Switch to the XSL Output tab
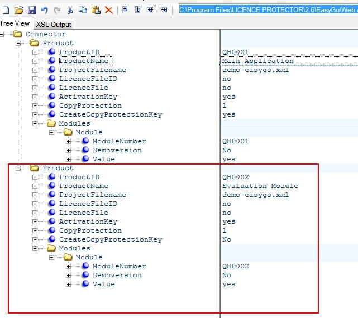358x318 pixels. [54, 24]
